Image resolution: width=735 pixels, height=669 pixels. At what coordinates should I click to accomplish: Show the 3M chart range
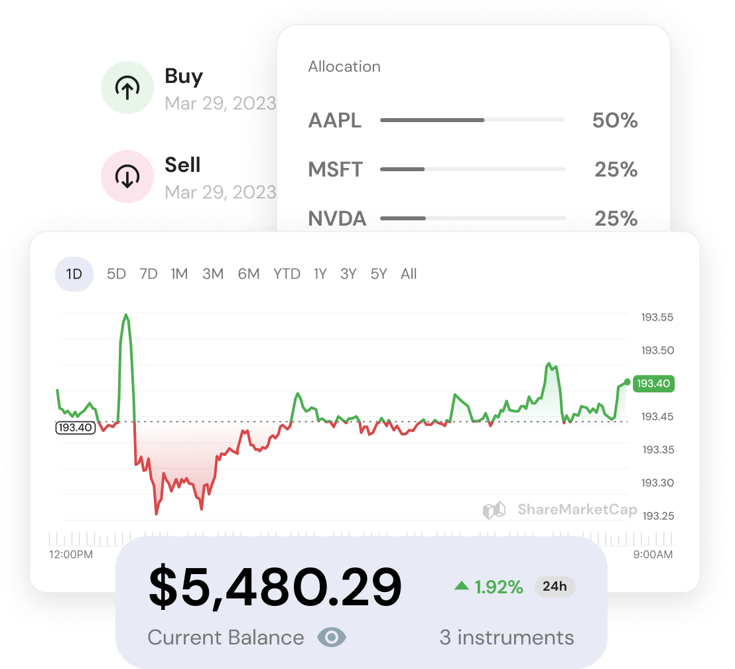[213, 273]
